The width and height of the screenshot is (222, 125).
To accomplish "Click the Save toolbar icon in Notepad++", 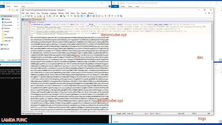I will (29, 16).
